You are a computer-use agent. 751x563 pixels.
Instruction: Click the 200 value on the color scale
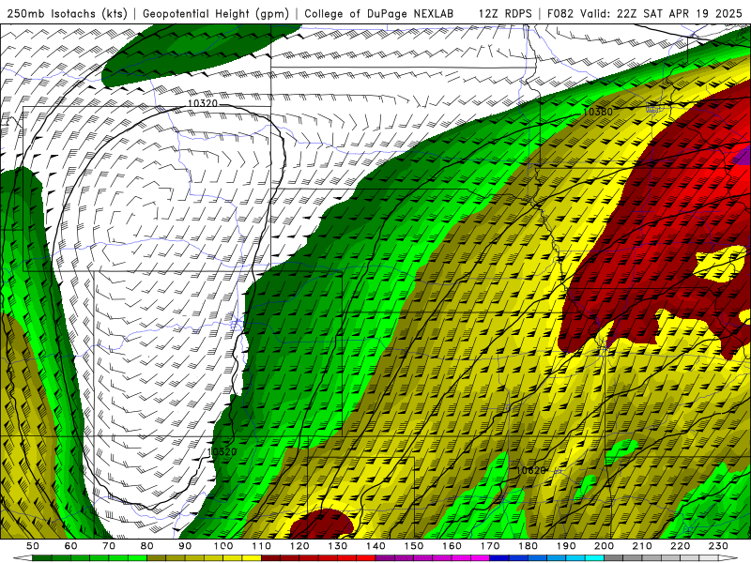(604, 546)
